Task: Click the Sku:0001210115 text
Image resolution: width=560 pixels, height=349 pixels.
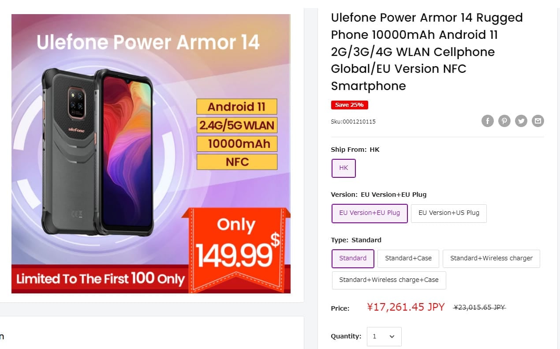Action: 353,121
